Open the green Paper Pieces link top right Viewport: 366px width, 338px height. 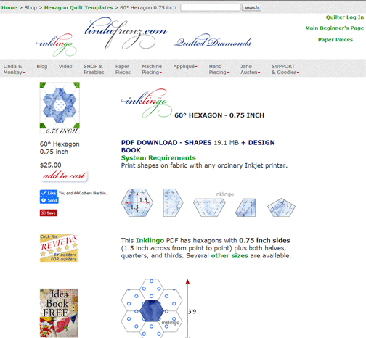click(335, 40)
